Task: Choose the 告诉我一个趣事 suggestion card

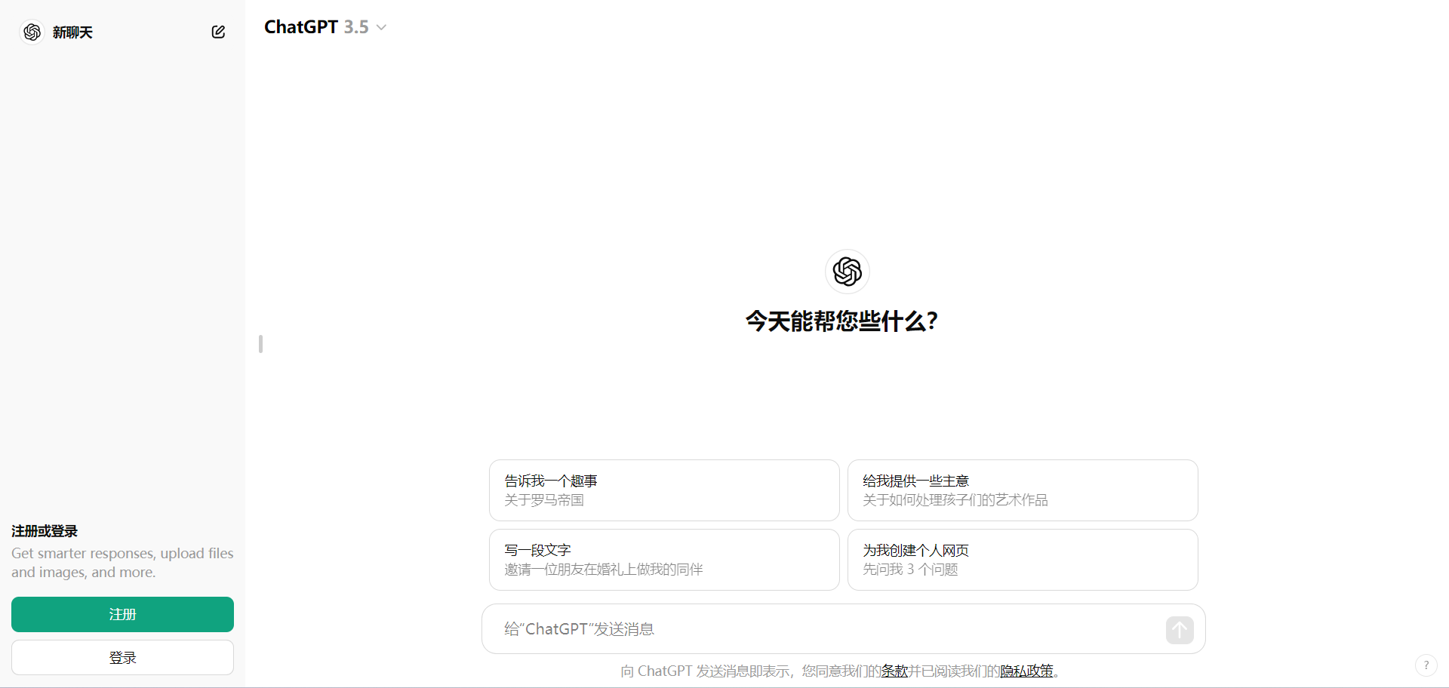Action: click(664, 490)
